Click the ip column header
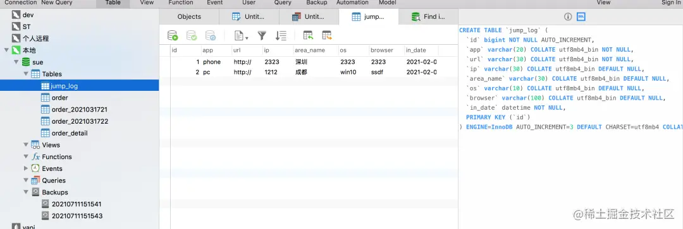Image resolution: width=683 pixels, height=229 pixels. (x=278, y=50)
